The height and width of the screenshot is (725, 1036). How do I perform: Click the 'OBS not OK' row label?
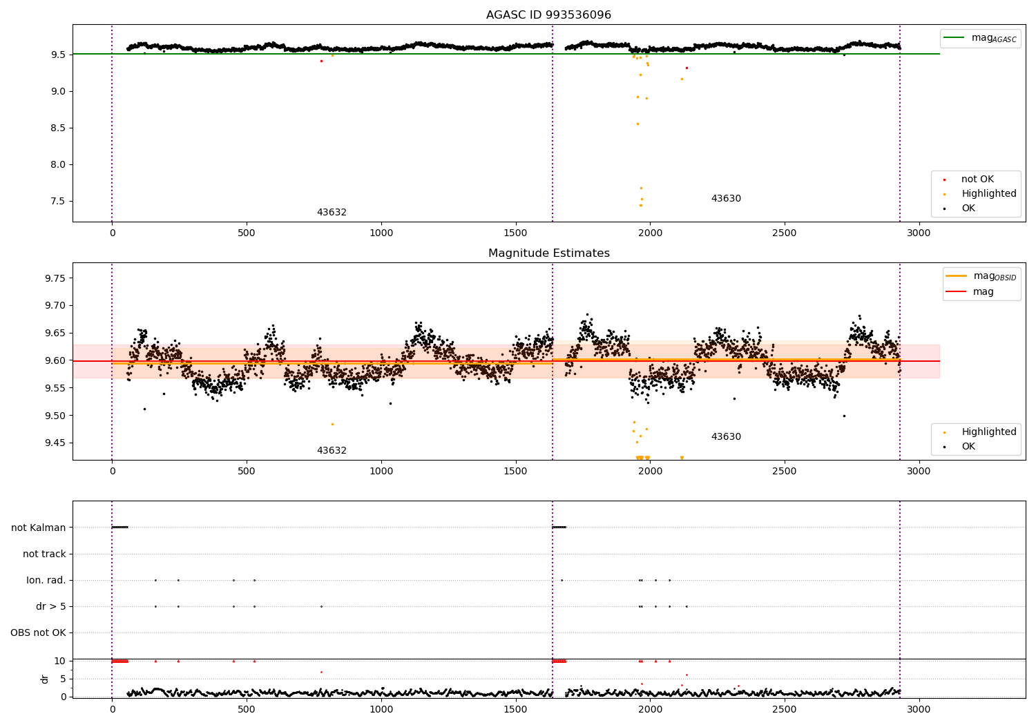coord(38,633)
